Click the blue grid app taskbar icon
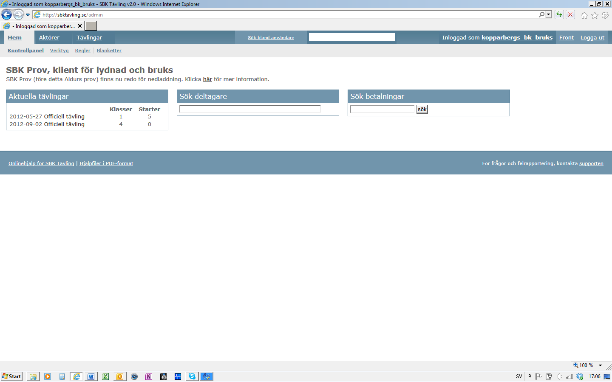This screenshot has width=612, height=382. [178, 376]
